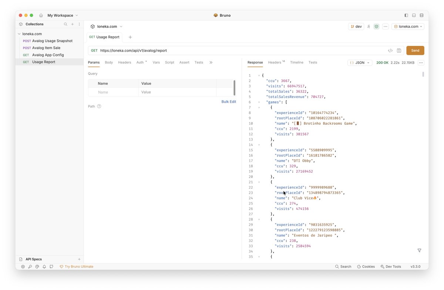Open the loneka.com environment selector

408,27
